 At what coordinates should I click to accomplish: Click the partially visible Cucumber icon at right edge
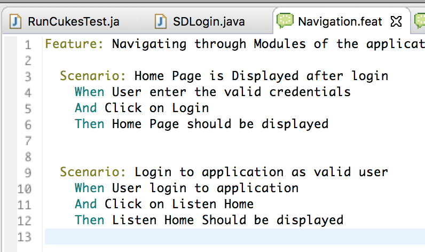420,21
